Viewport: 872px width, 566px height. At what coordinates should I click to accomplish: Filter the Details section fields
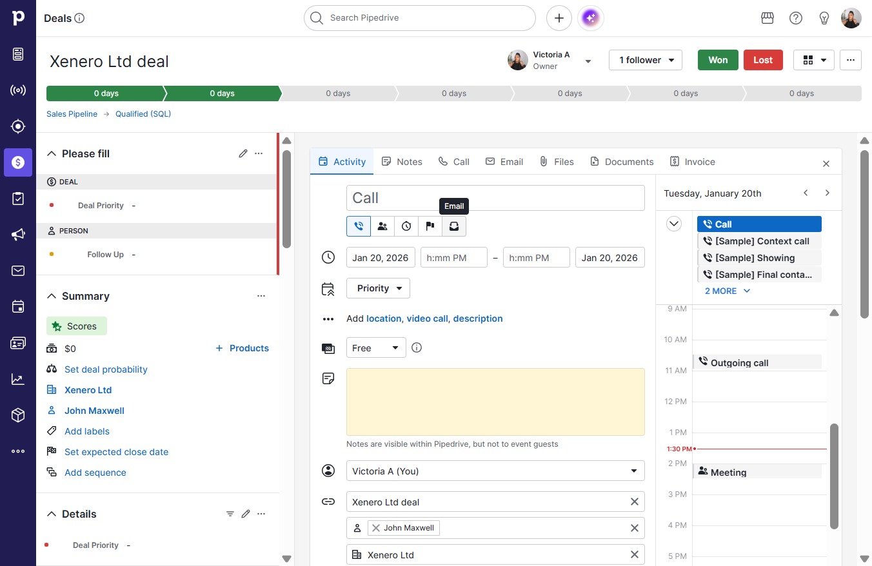(230, 514)
